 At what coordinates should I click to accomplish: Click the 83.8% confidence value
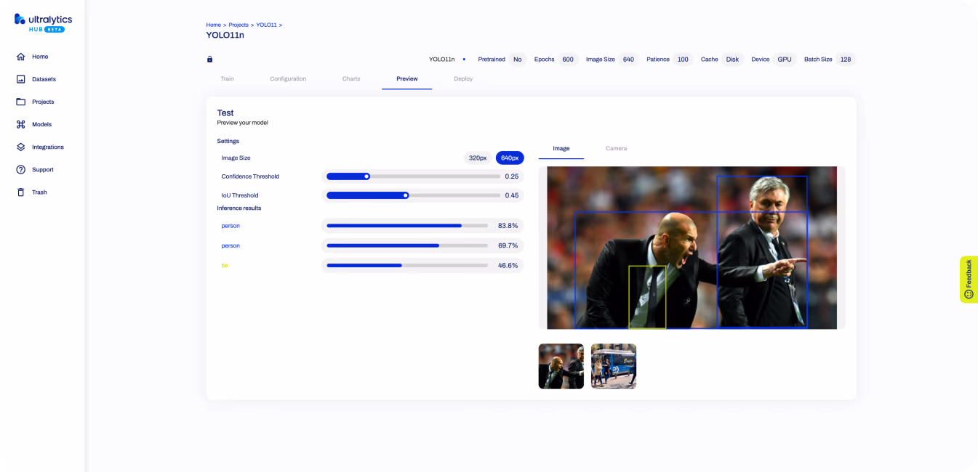508,226
